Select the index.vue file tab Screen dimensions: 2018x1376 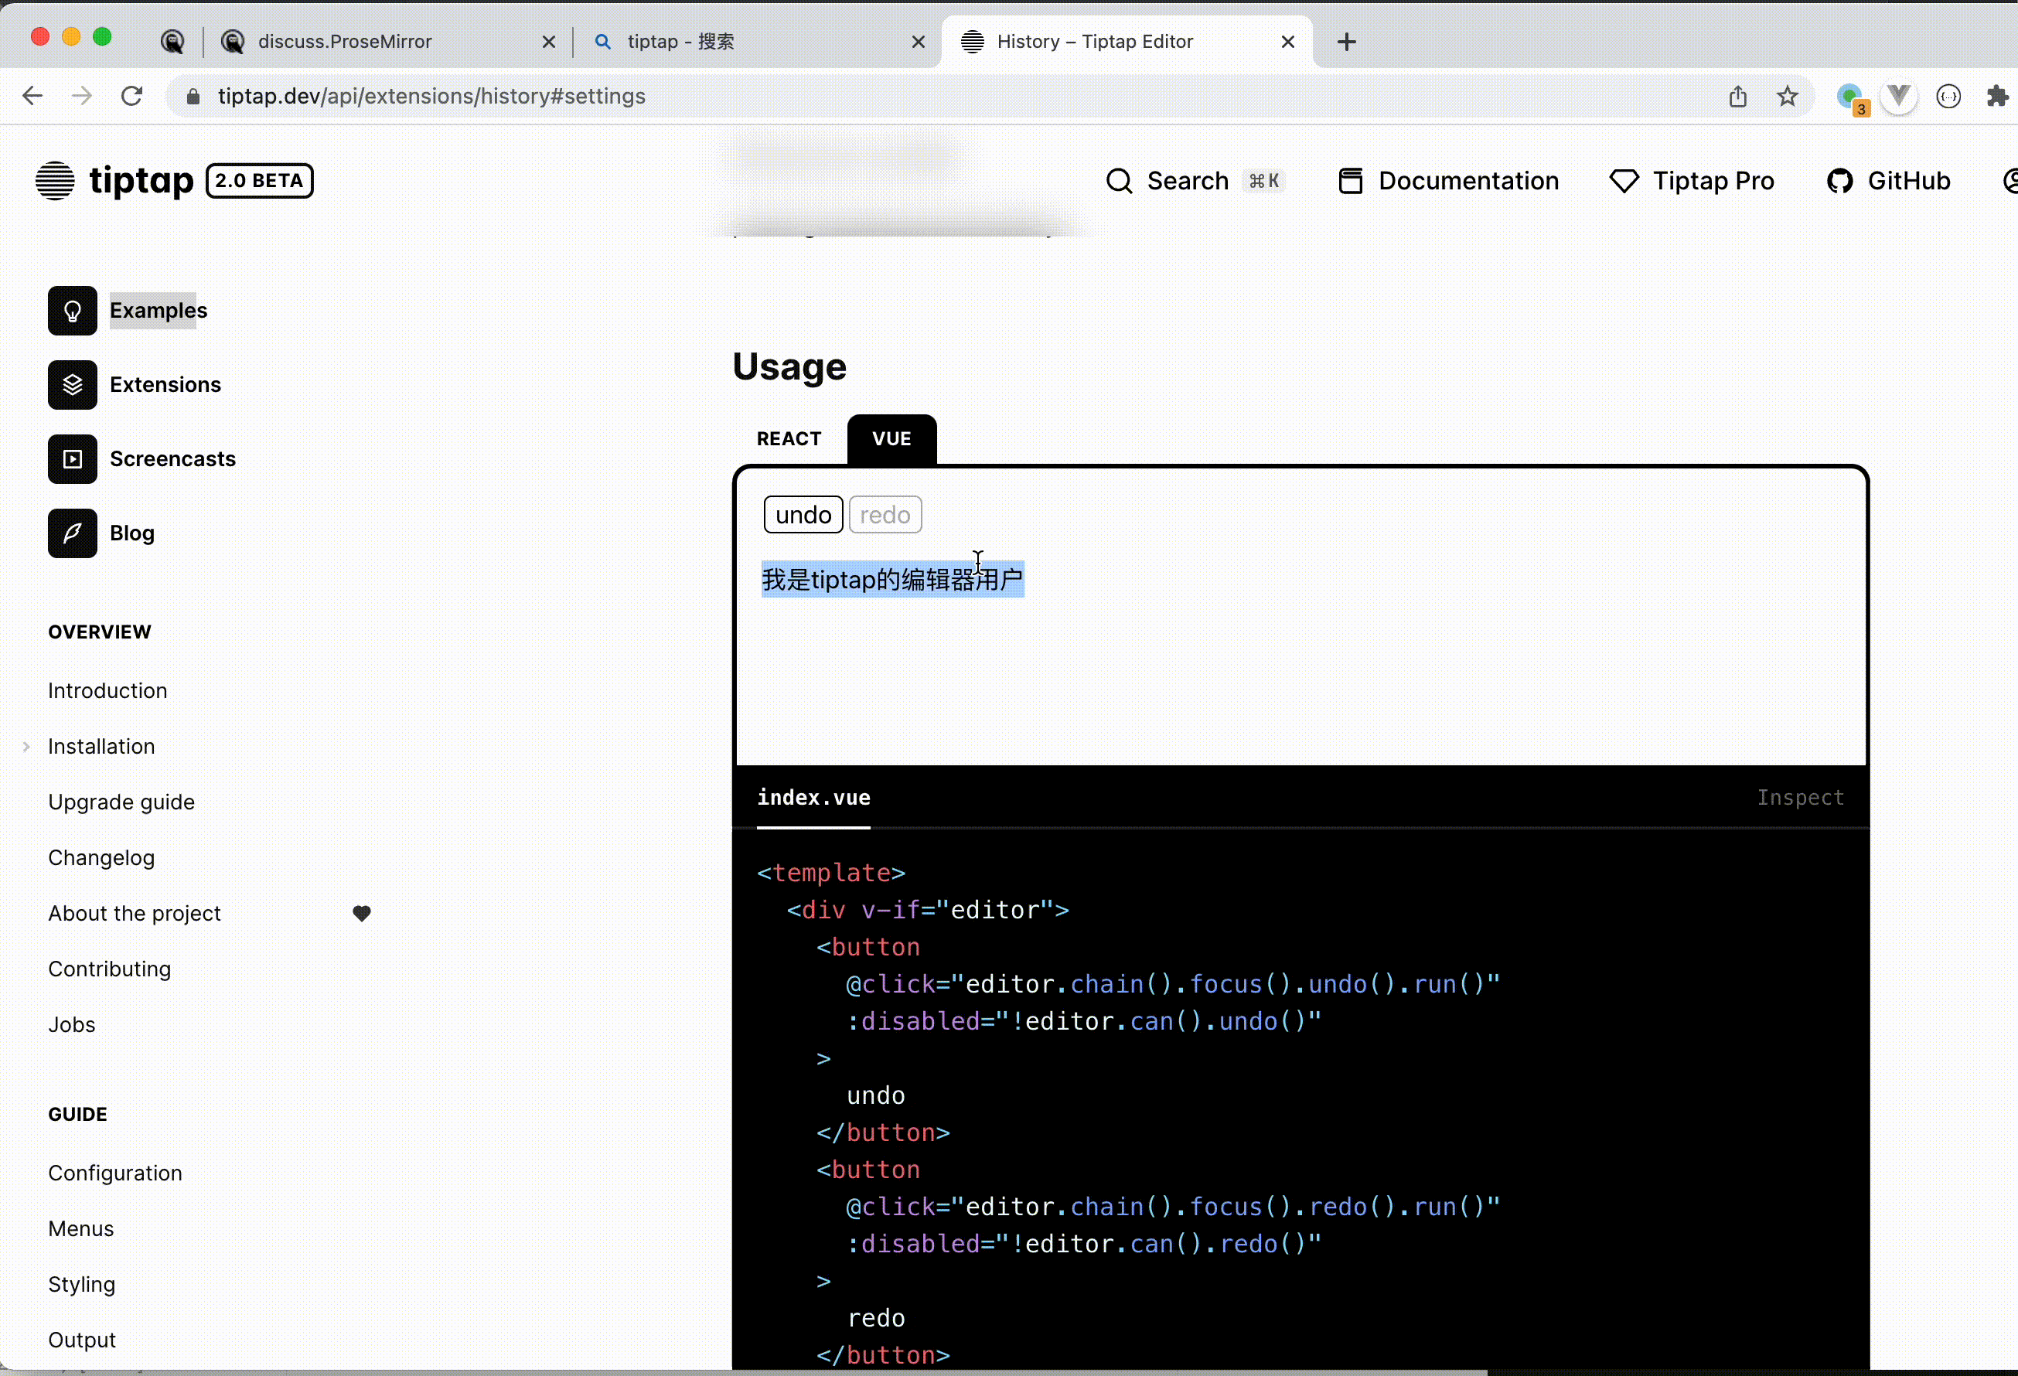tap(813, 798)
